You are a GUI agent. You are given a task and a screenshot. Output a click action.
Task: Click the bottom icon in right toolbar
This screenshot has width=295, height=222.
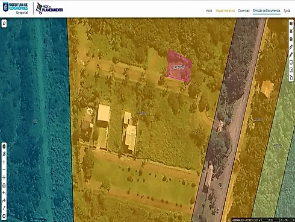pos(291,78)
